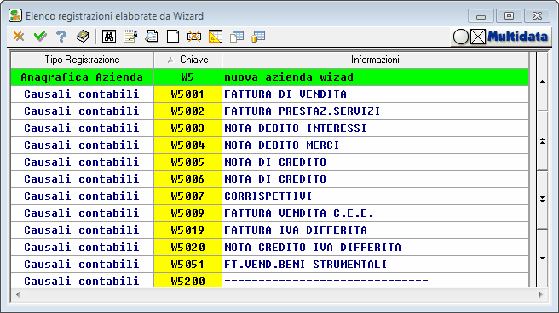Screen dimensions: 559x313
Task: Select key W5007
Action: point(187,196)
